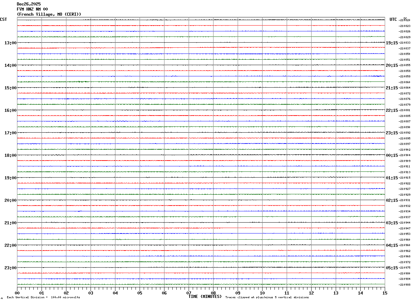Screen dimensions: 412x302
Task: Click the 04:15 UTC time label
Action: 392,245
